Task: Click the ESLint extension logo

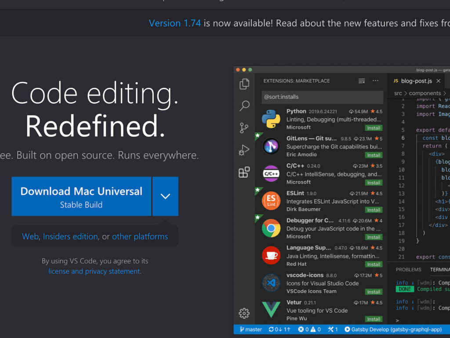Action: pos(271,201)
